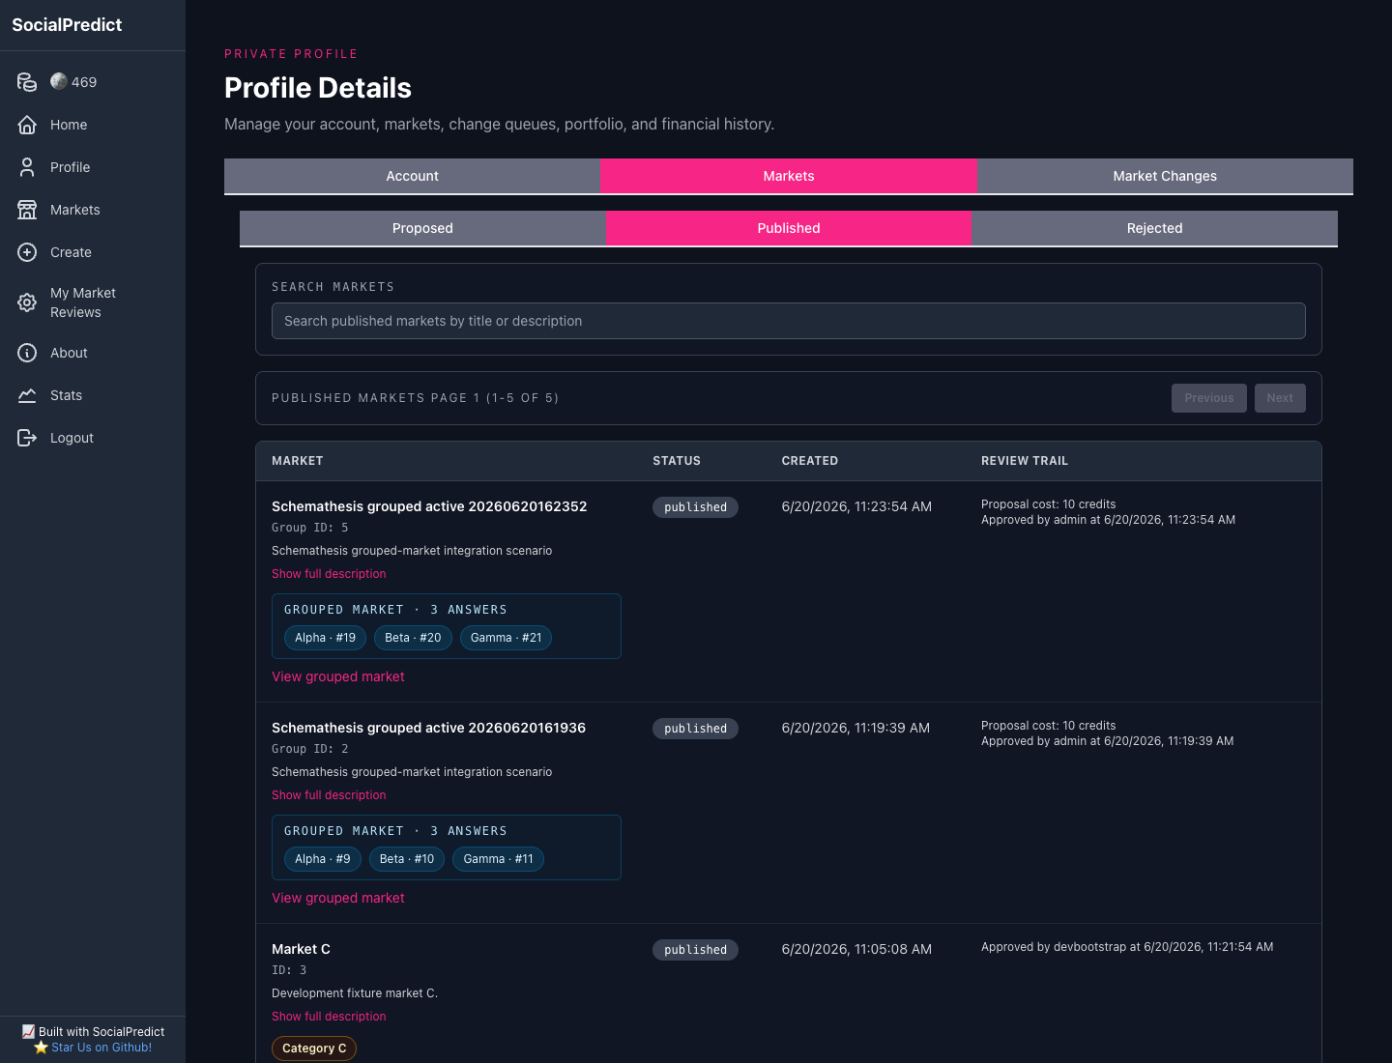
Task: Switch to the Market Changes tab
Action: click(1165, 176)
